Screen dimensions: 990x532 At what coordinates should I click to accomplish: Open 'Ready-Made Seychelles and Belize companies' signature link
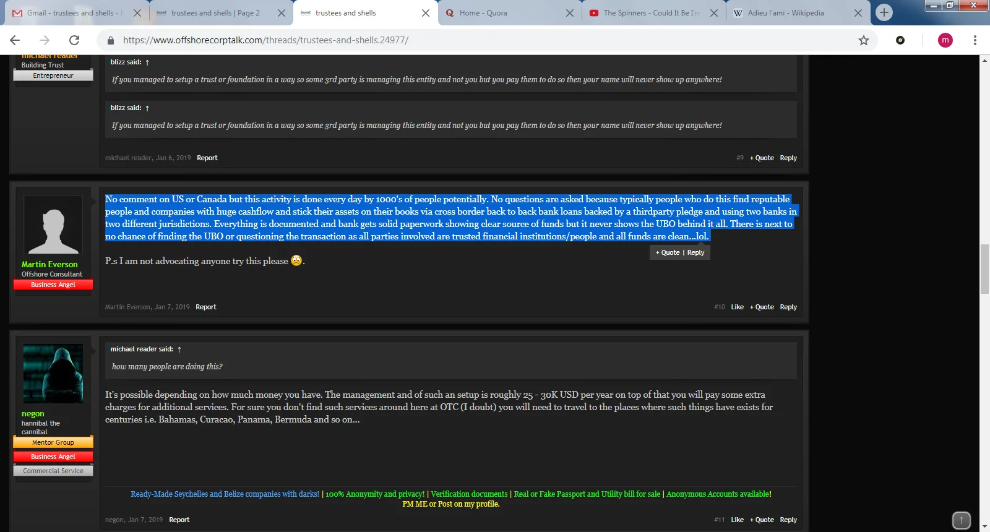pos(225,494)
